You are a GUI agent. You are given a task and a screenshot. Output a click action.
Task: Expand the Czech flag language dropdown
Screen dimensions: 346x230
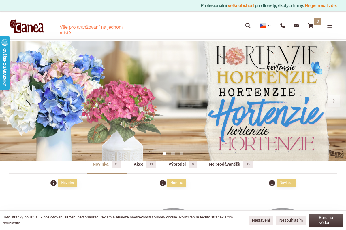pos(265,26)
